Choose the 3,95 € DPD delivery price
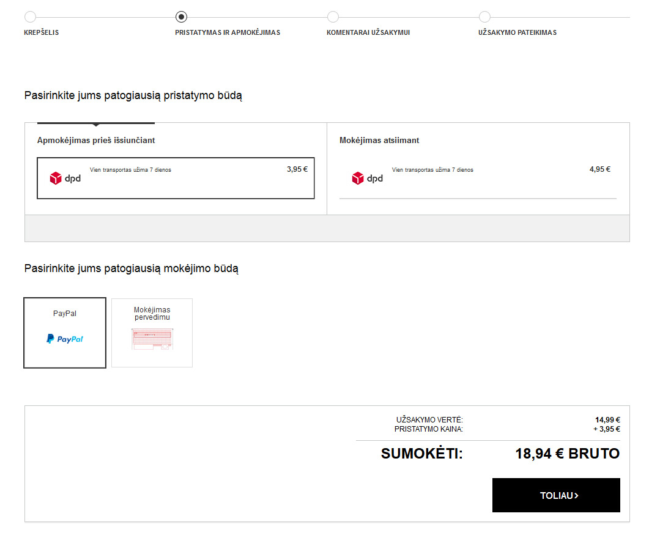This screenshot has width=660, height=538. 297,169
